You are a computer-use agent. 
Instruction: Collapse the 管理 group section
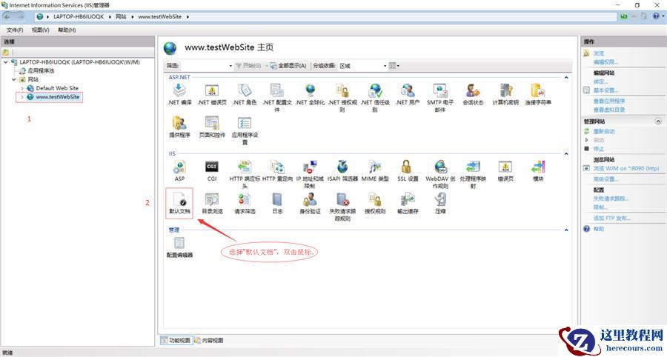(x=566, y=230)
